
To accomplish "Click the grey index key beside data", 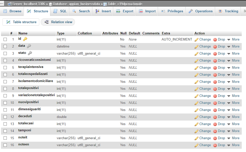I will point(29,46).
